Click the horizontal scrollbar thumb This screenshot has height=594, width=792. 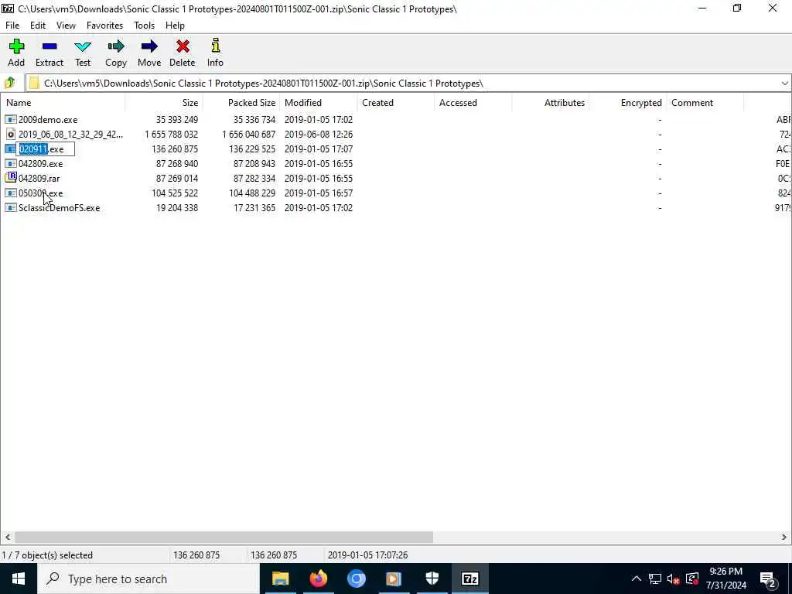tap(224, 537)
